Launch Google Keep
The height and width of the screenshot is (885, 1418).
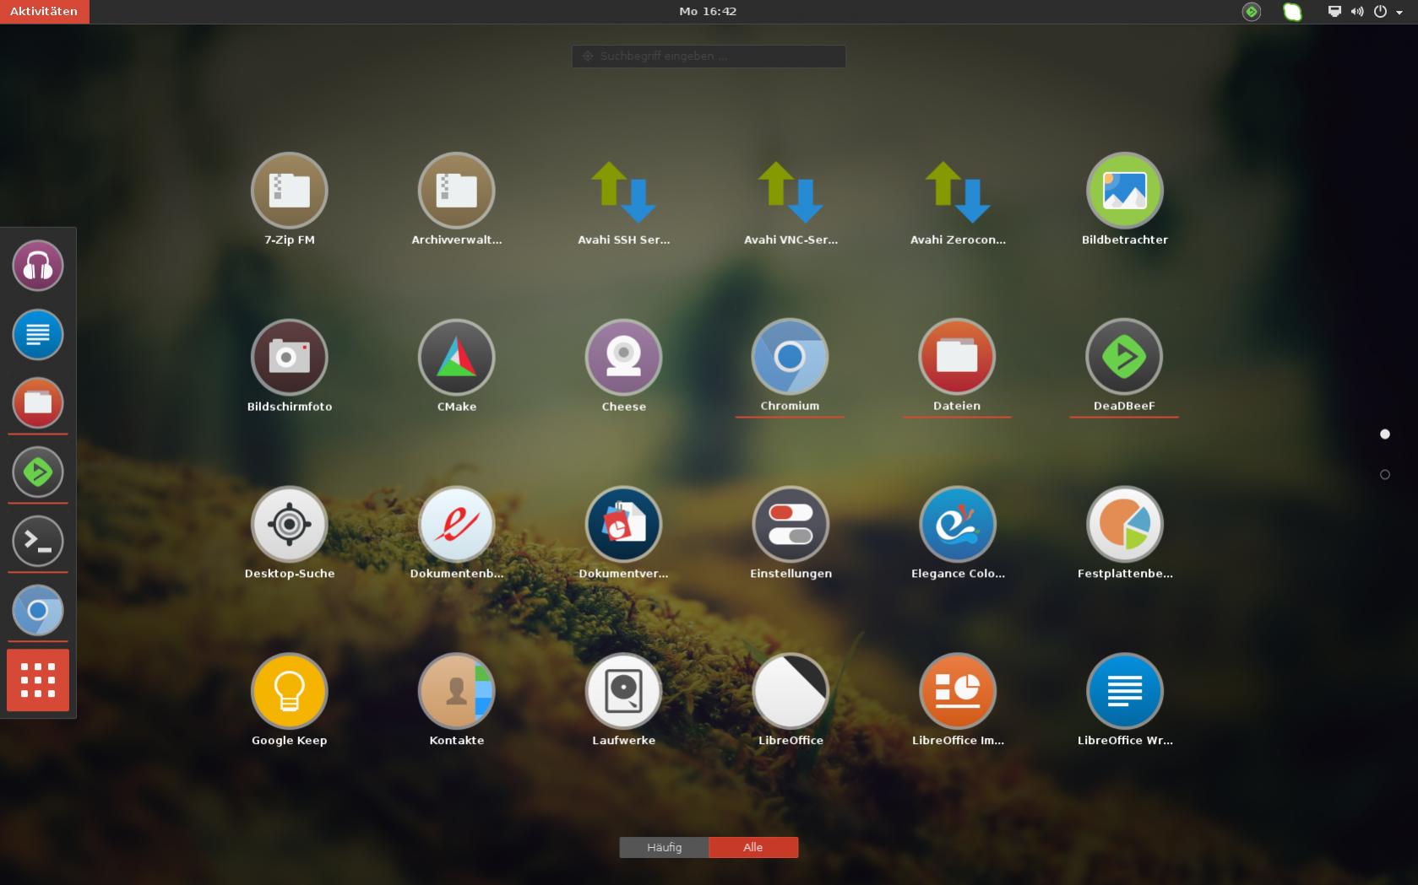289,692
